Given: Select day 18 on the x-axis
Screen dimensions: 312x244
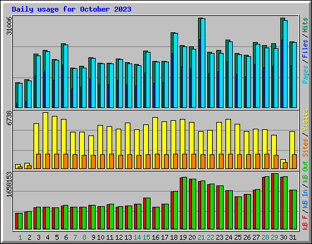Looking at the screenshot, I should (x=174, y=237).
